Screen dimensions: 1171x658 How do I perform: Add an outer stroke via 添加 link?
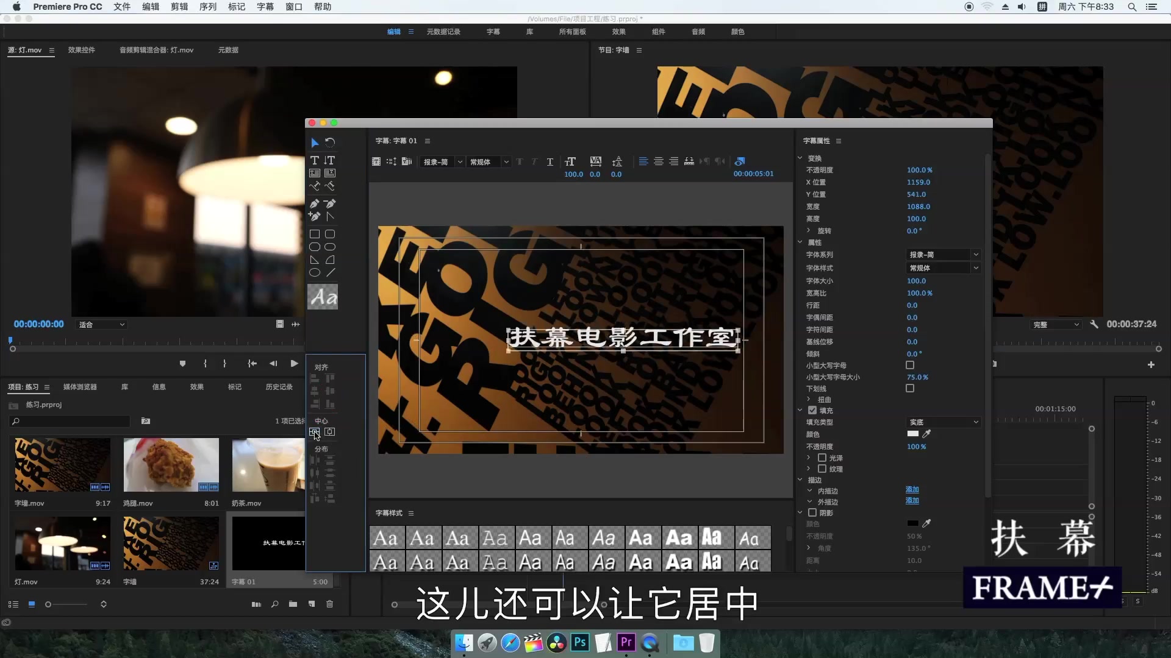(912, 501)
